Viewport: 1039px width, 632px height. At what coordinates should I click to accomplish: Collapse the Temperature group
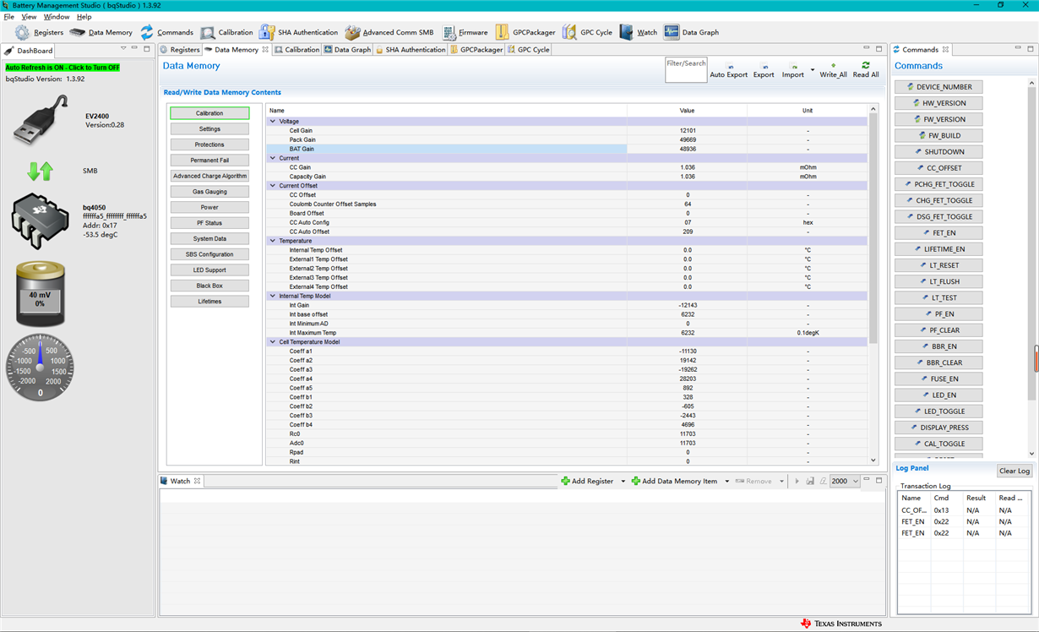click(273, 241)
